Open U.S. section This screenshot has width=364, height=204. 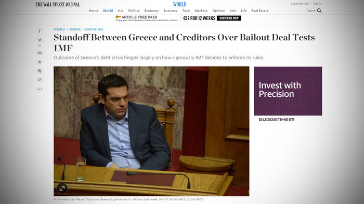click(121, 11)
